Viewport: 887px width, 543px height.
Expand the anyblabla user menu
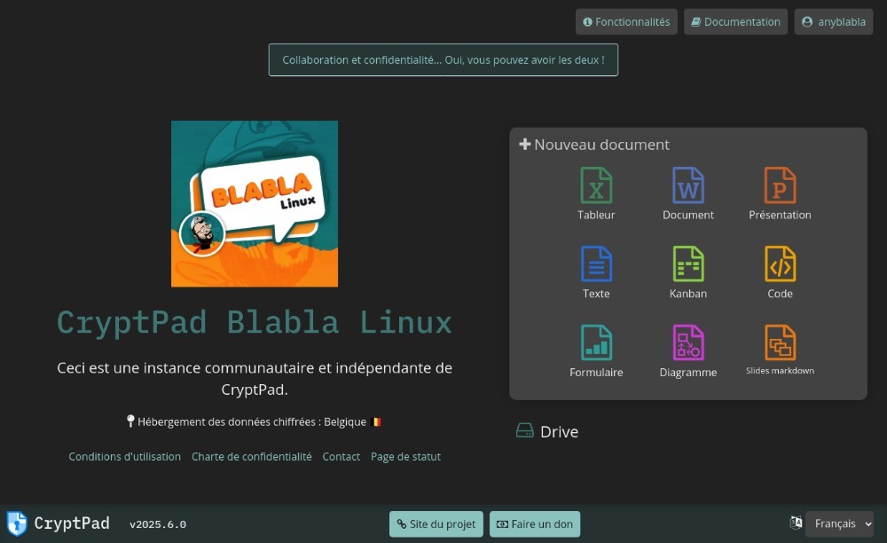(x=834, y=22)
